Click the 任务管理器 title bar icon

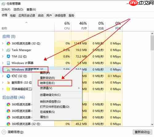3,4
